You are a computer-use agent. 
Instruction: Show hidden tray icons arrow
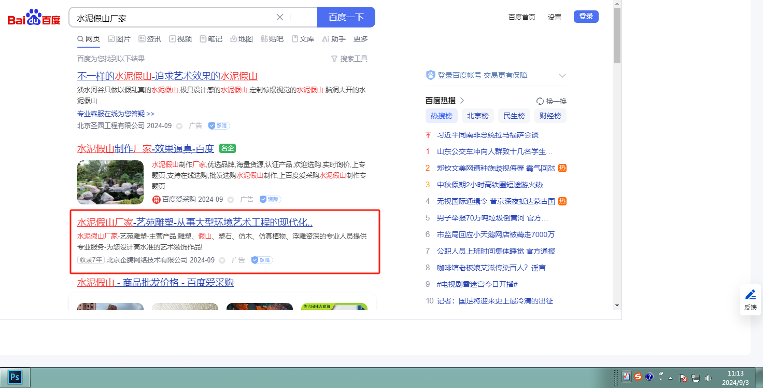670,378
